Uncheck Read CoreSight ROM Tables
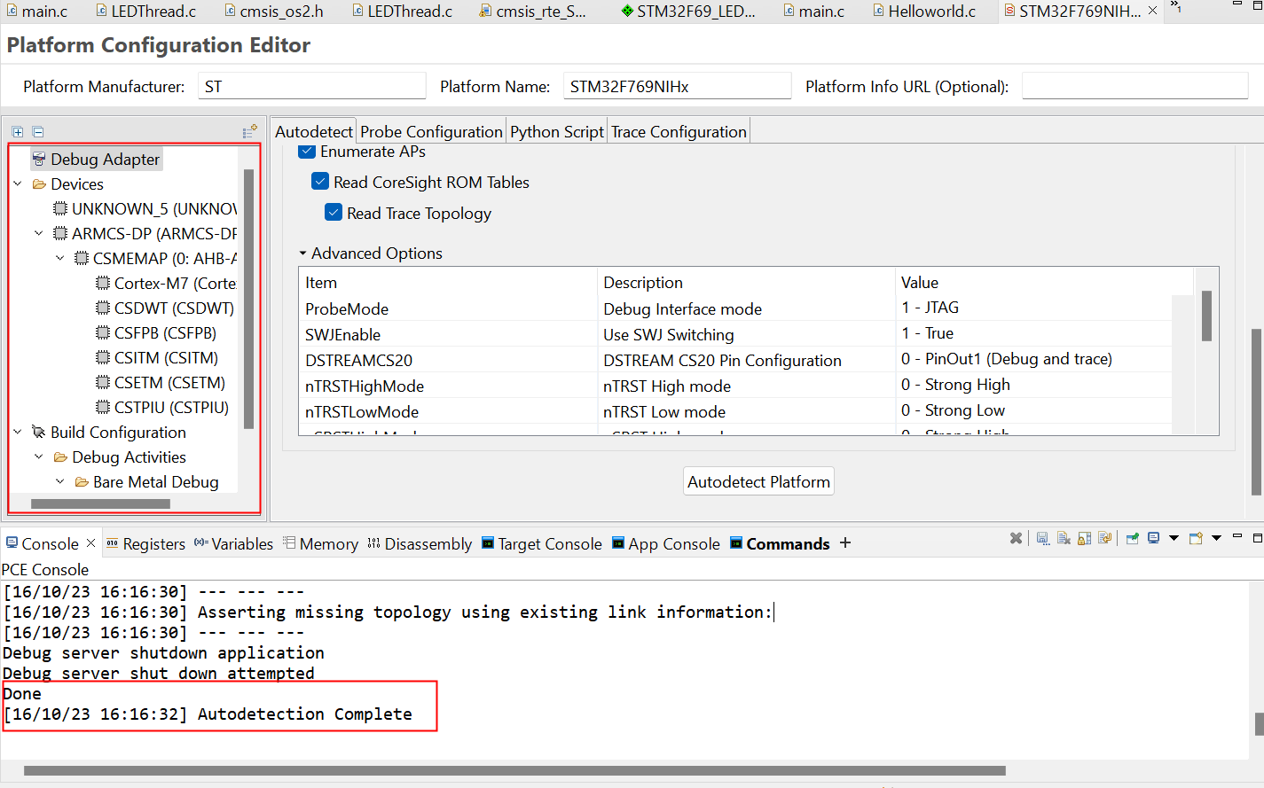This screenshot has width=1264, height=788. coord(320,182)
